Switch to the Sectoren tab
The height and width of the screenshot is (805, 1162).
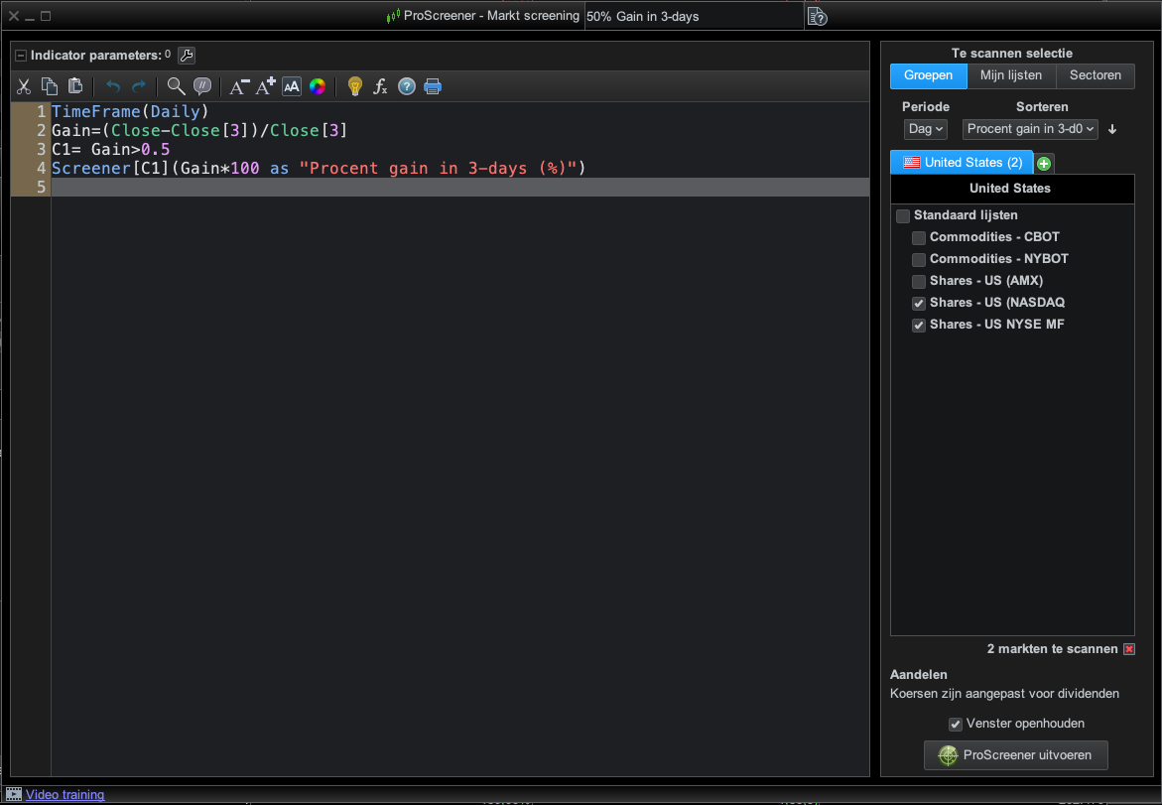tap(1095, 75)
